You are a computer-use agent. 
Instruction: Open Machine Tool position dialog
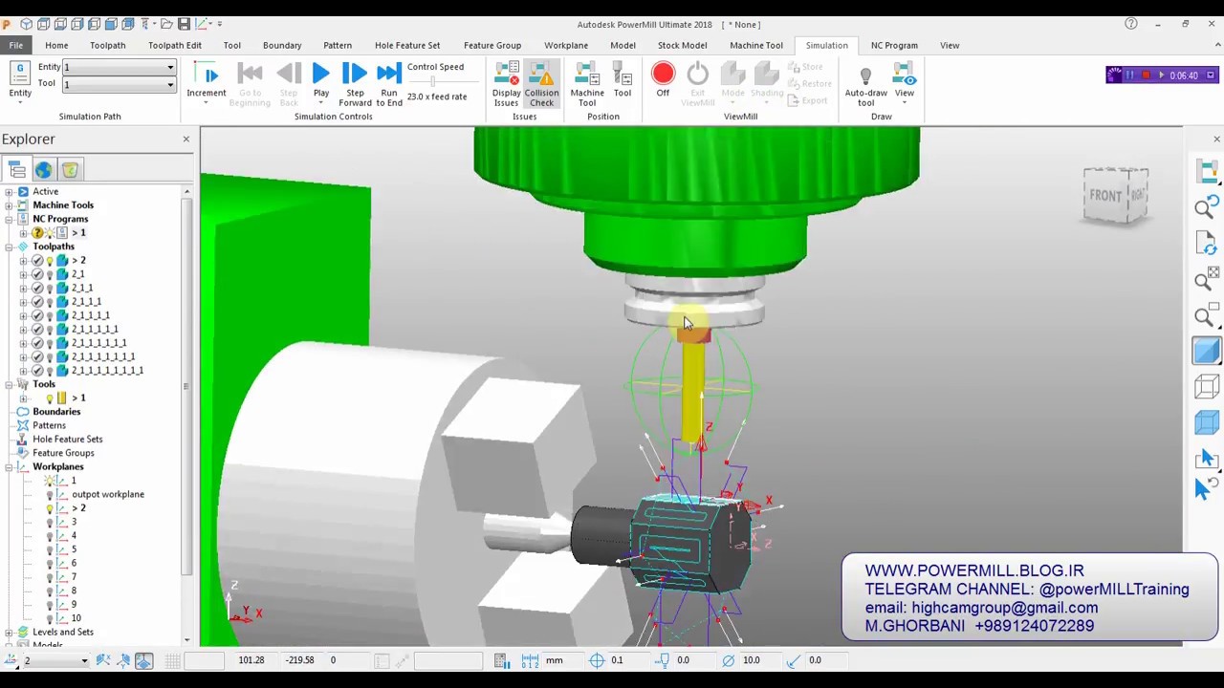587,84
